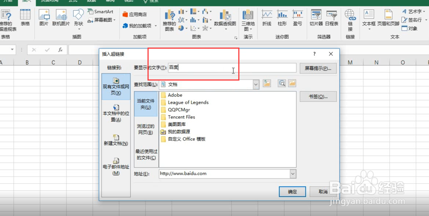Click the Up One Folder icon in dialog
This screenshot has height=216, width=429.
click(267, 83)
